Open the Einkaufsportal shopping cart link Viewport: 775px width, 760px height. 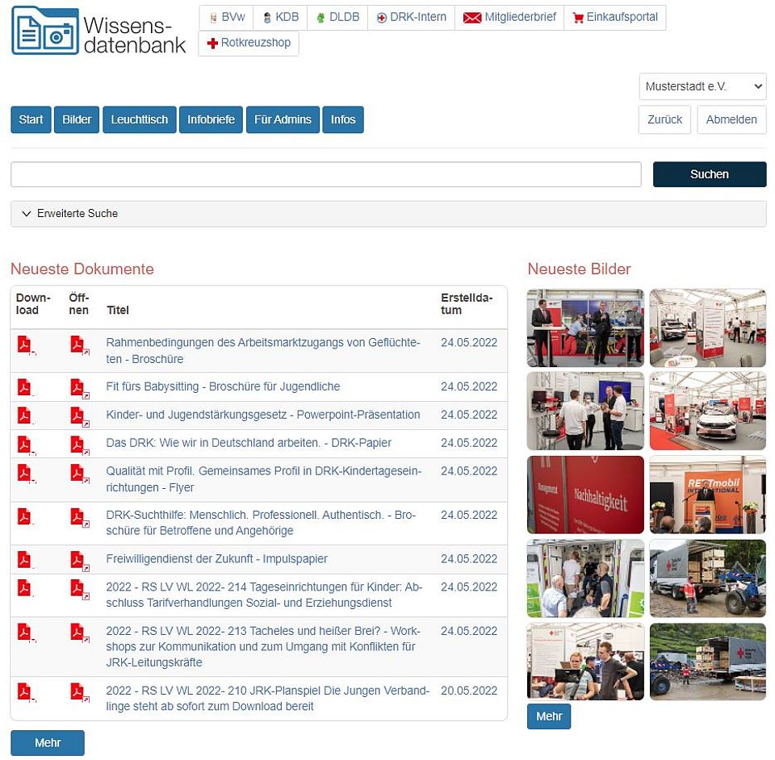(615, 17)
